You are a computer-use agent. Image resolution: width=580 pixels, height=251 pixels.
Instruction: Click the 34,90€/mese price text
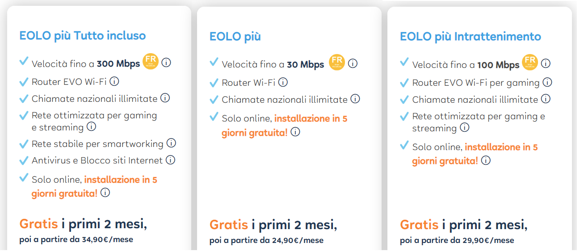click(x=107, y=239)
